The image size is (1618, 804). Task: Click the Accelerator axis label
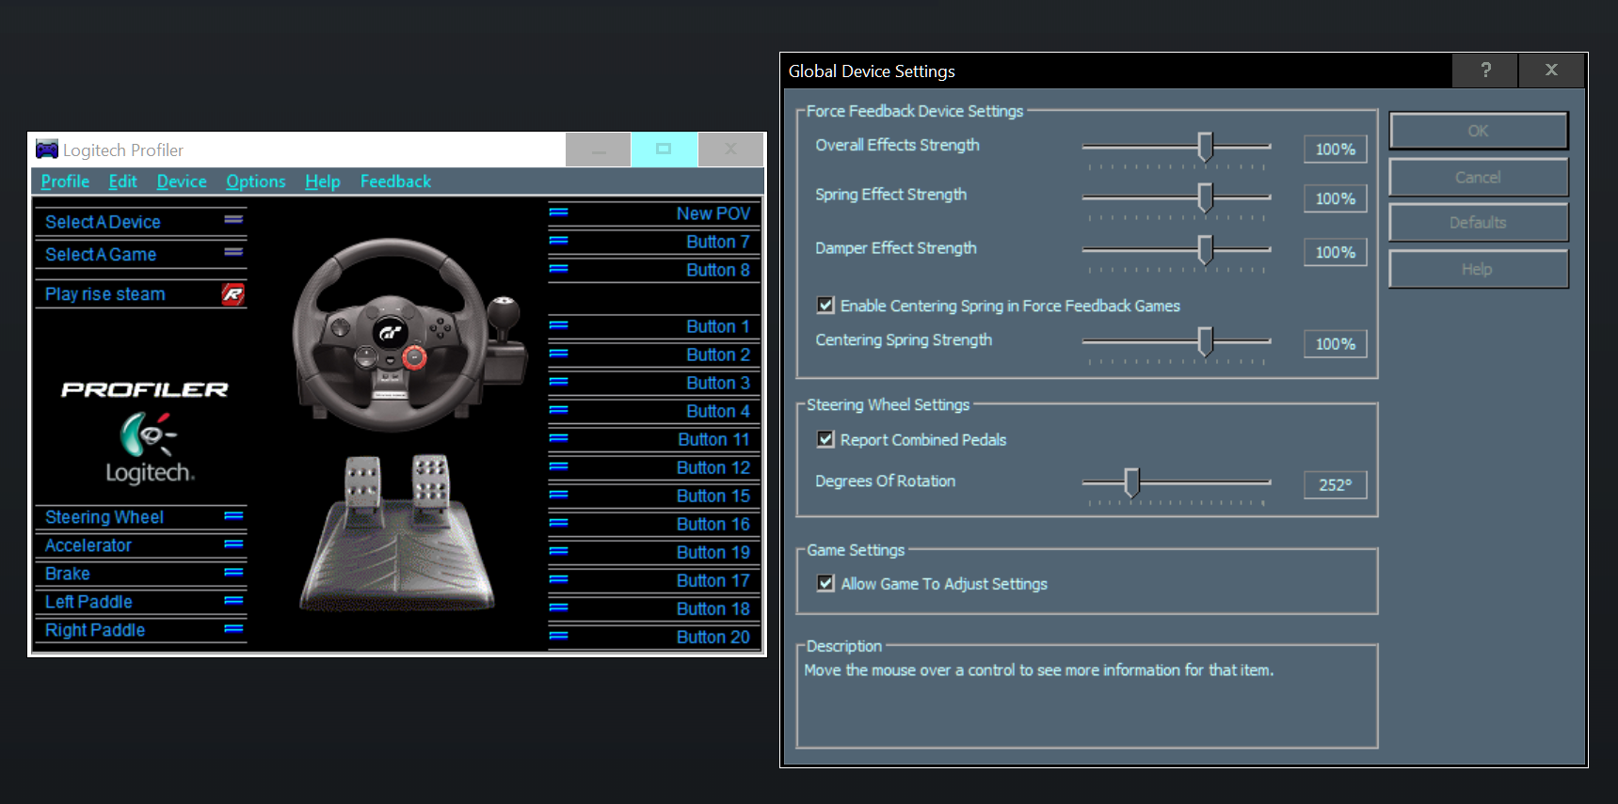(x=88, y=545)
